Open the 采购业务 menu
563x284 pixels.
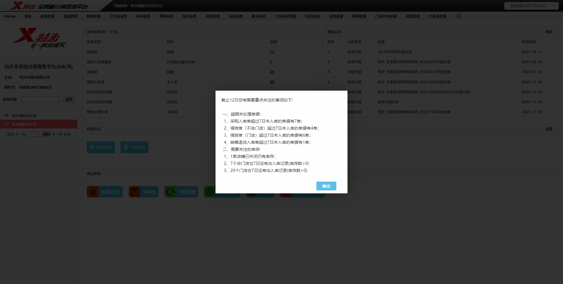pyautogui.click(x=143, y=16)
